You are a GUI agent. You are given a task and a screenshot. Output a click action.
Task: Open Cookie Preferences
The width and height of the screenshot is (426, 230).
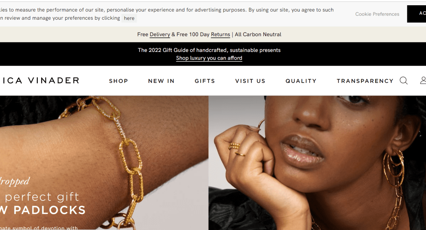(377, 14)
